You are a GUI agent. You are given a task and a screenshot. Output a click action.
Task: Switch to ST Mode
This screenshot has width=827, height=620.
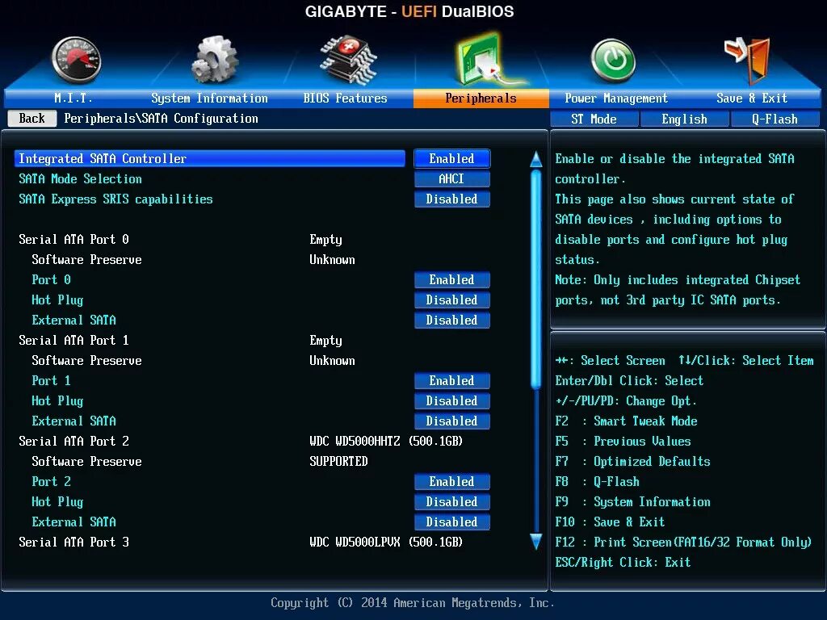pyautogui.click(x=594, y=119)
